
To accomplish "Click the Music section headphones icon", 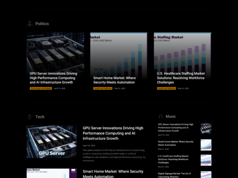I will 161,116.
